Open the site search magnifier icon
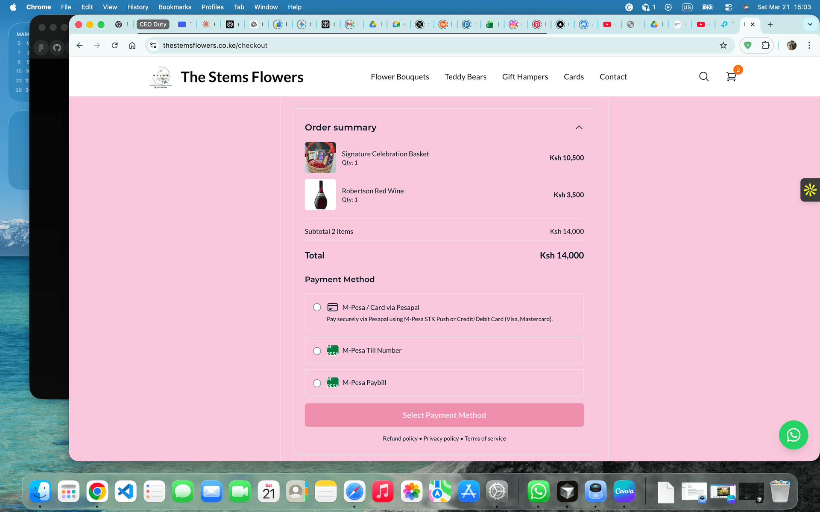Viewport: 820px width, 512px height. click(704, 77)
